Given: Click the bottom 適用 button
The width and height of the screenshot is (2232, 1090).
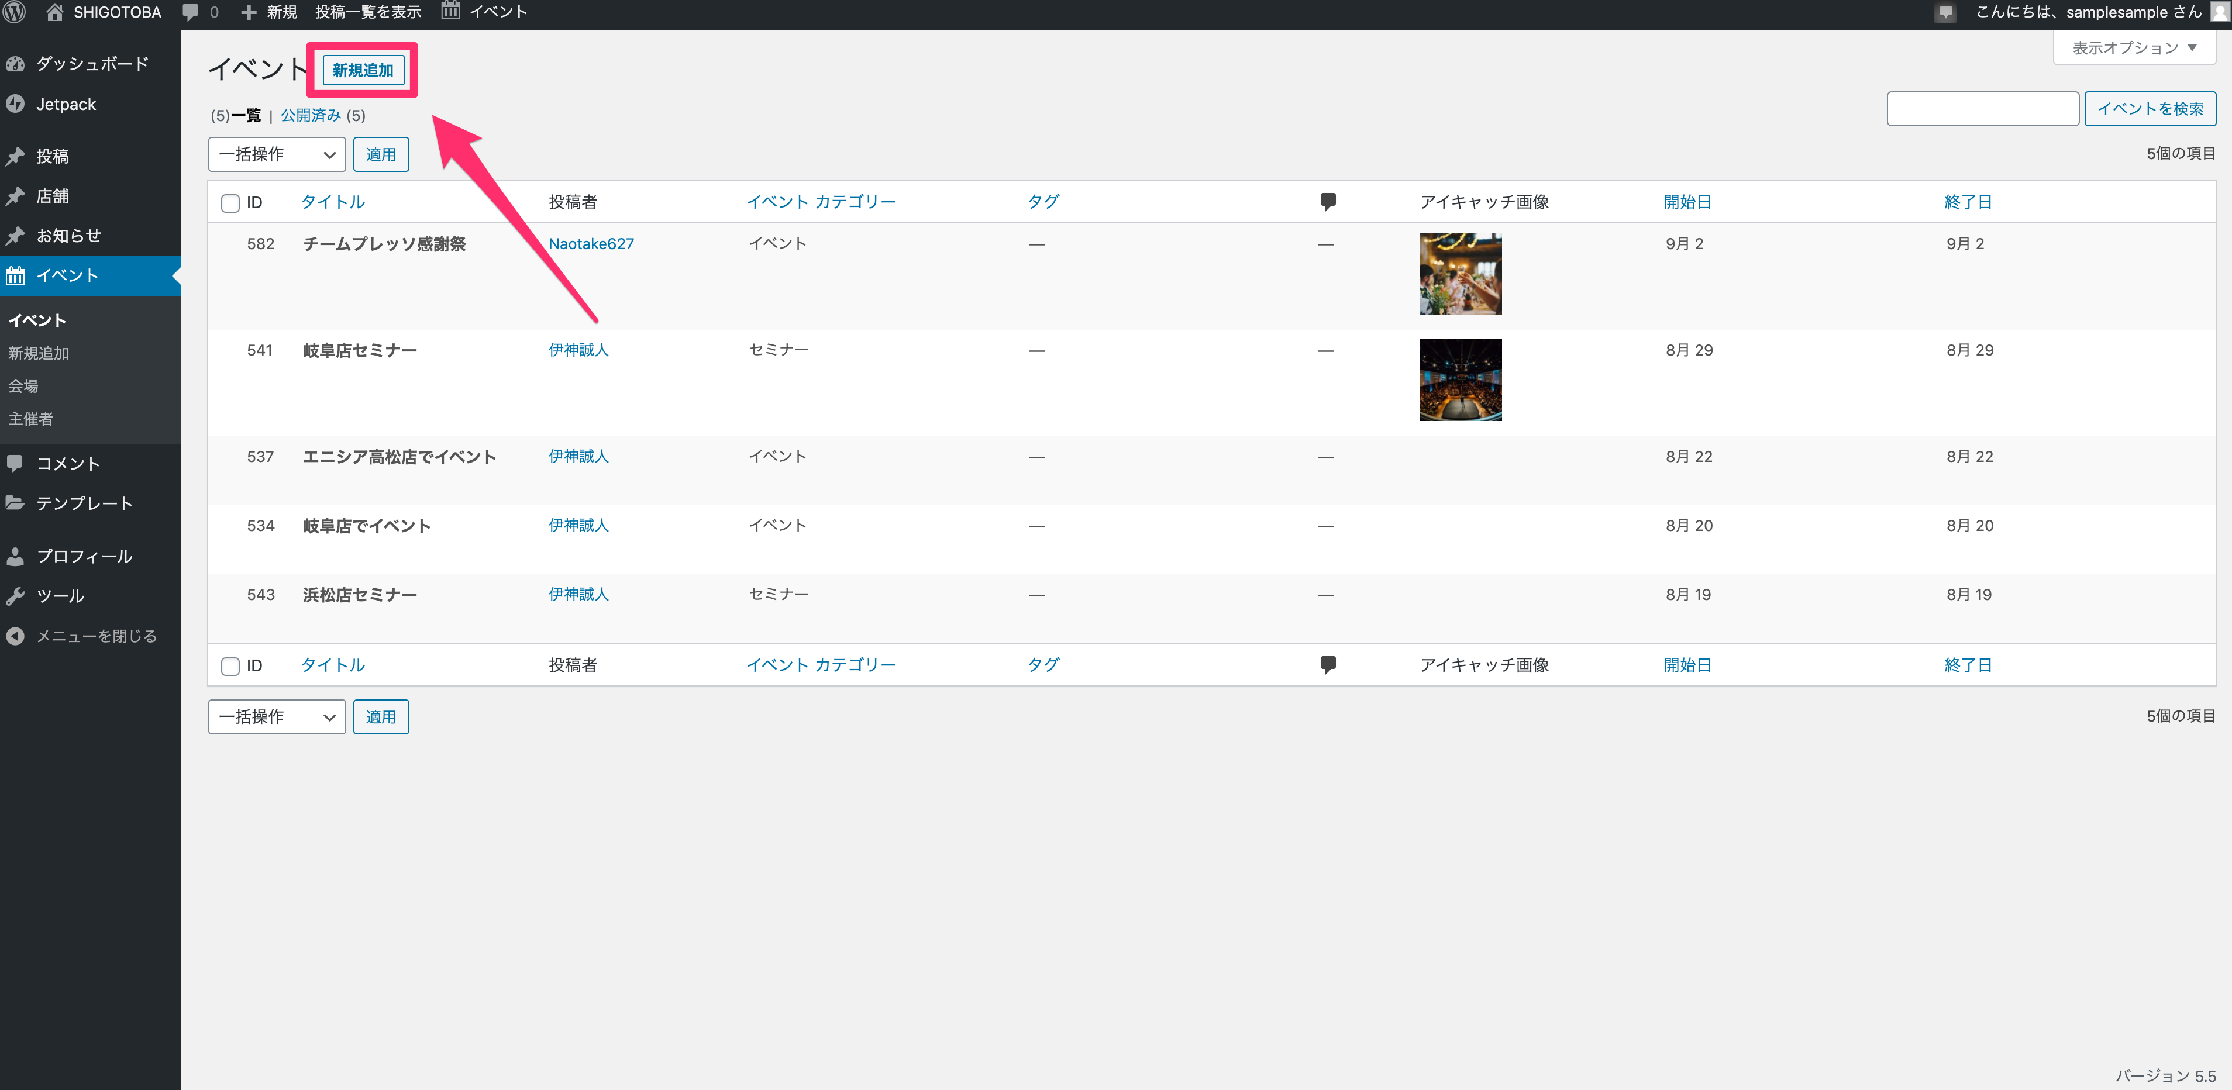Looking at the screenshot, I should pos(381,716).
